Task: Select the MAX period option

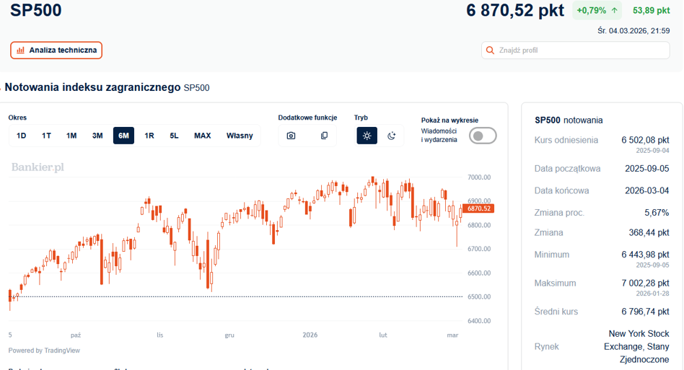Action: tap(203, 136)
